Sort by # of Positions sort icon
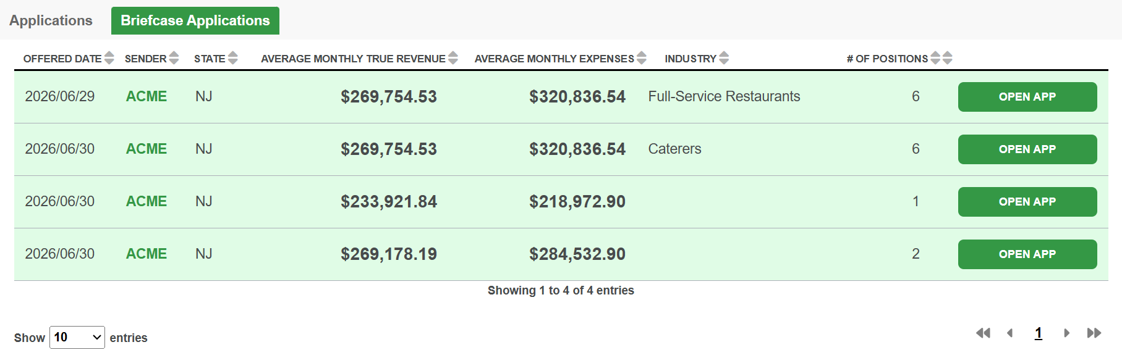Image resolution: width=1122 pixels, height=363 pixels. click(x=935, y=58)
